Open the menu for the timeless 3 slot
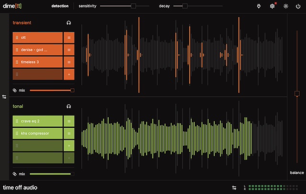 69,62
